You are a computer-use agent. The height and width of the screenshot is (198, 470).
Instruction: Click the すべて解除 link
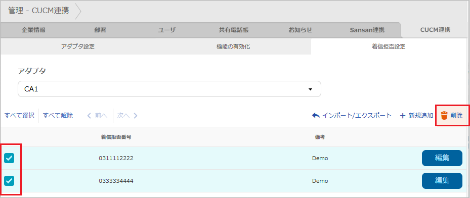(58, 116)
